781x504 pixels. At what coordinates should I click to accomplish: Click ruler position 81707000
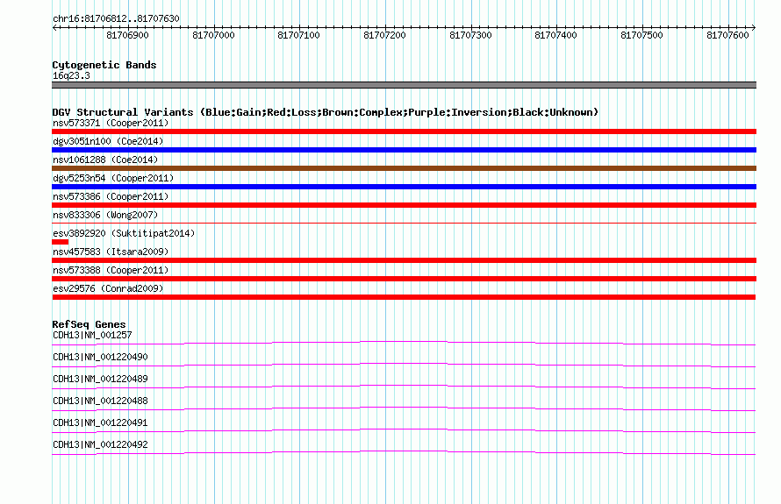tap(214, 35)
